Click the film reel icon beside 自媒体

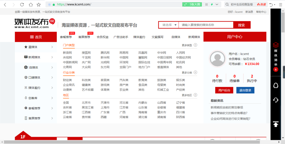point(26,67)
